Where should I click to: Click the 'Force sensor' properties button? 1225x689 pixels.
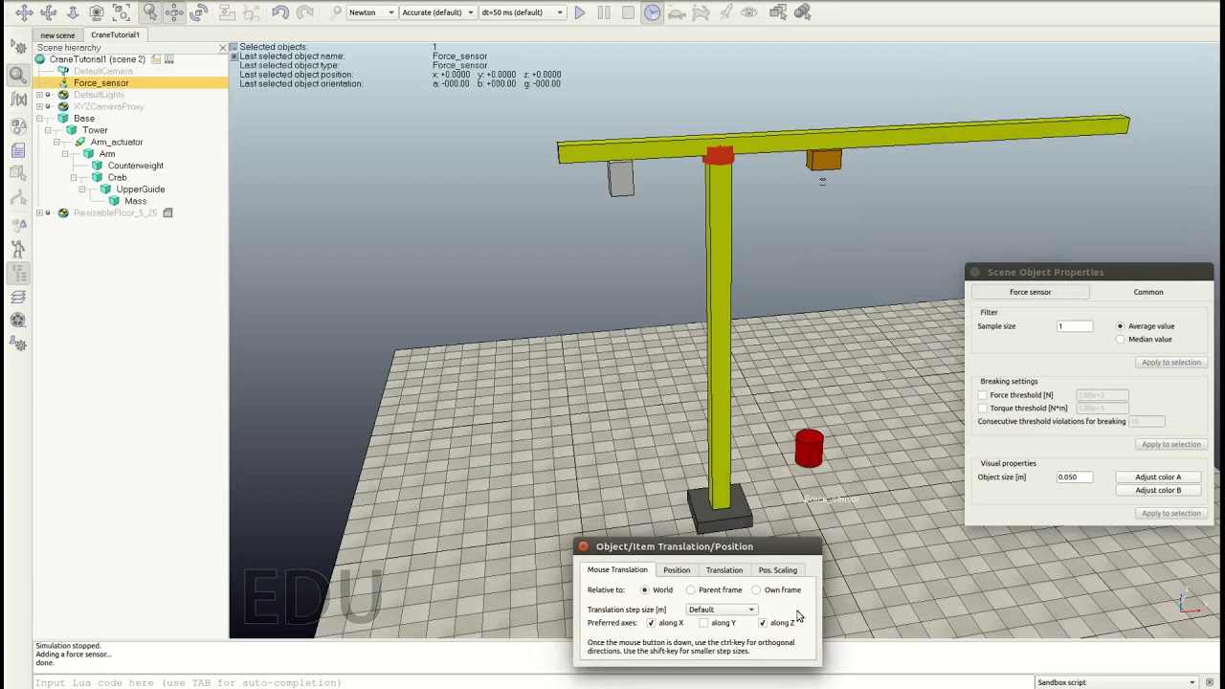pos(1030,292)
